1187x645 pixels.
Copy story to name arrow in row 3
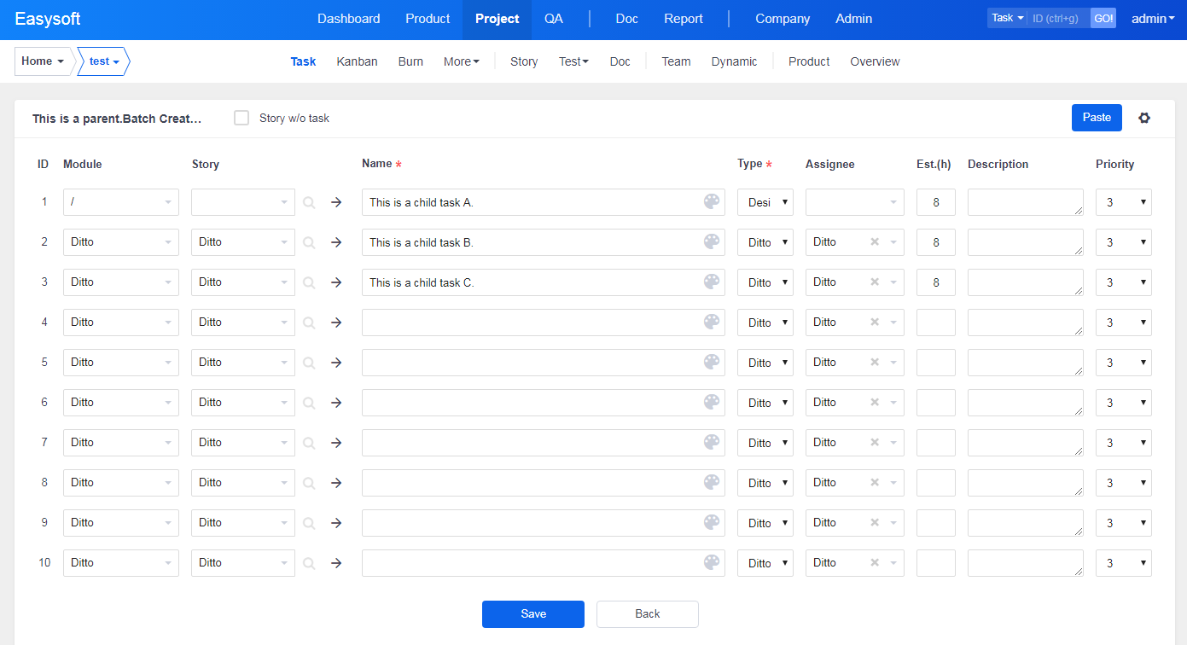pos(336,282)
